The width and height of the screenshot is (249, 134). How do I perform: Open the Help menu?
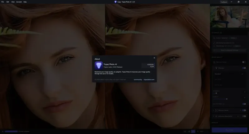pos(25,2)
